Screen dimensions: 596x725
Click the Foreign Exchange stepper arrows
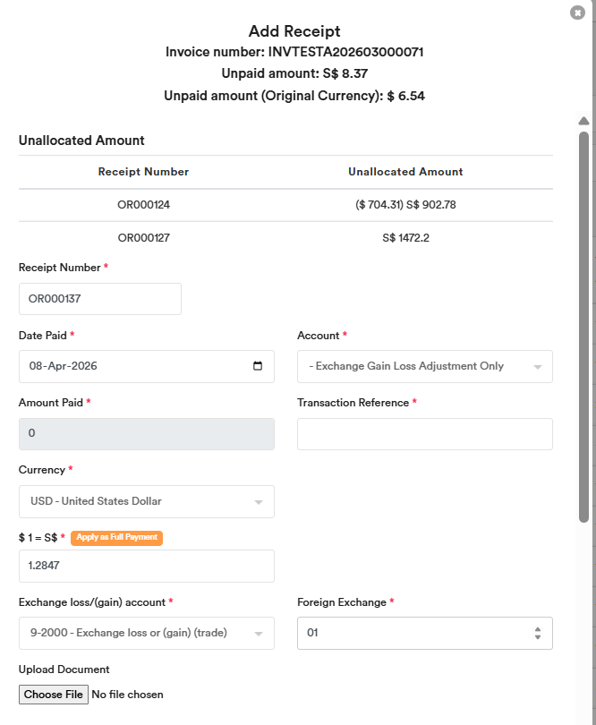pyautogui.click(x=537, y=633)
